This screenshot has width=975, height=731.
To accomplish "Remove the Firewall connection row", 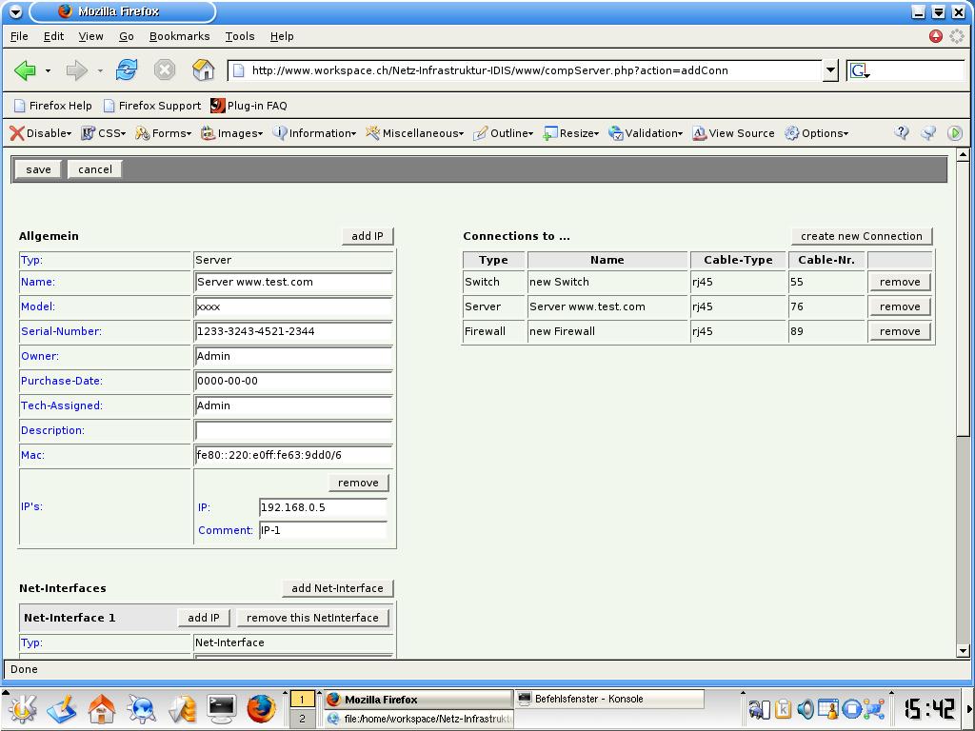I will (900, 331).
